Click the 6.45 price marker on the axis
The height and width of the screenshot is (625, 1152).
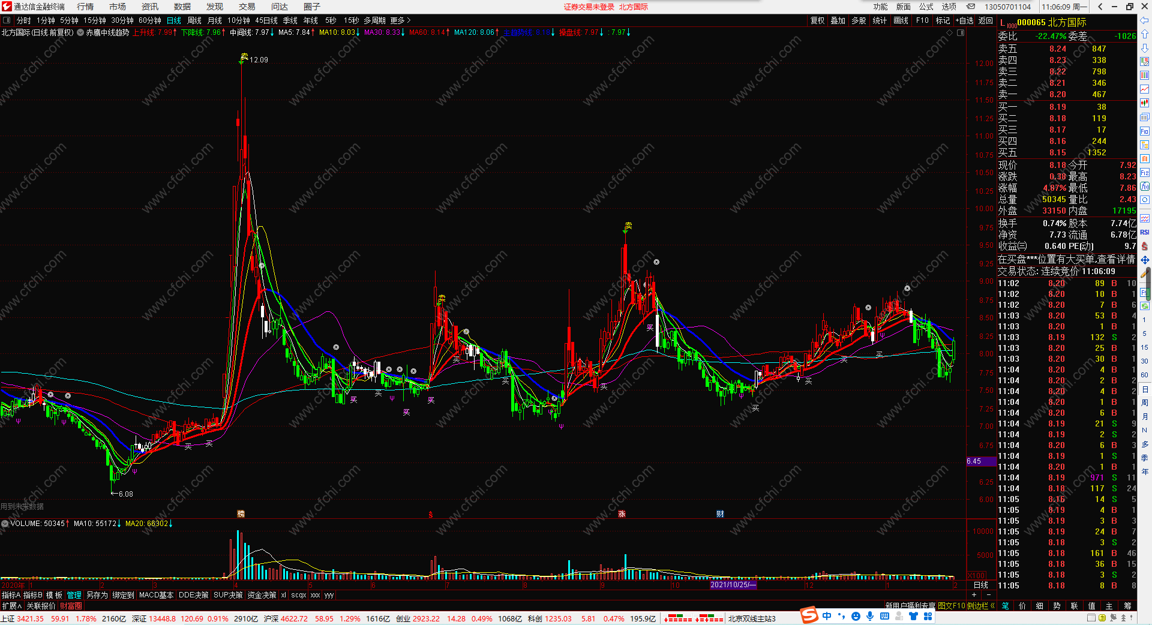[x=981, y=461]
